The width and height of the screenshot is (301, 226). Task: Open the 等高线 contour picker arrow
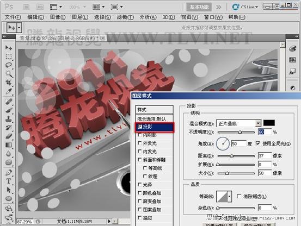(x=229, y=197)
